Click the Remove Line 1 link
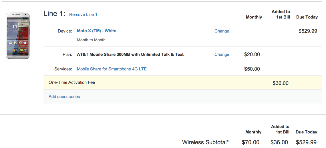Image resolution: width=326 pixels, height=148 pixels. [x=83, y=15]
